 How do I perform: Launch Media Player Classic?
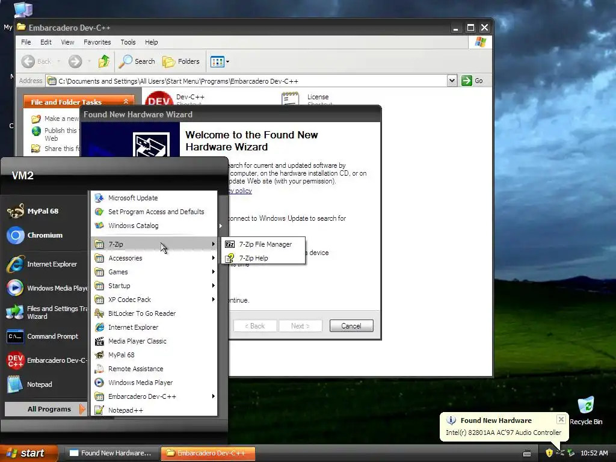(x=154, y=341)
